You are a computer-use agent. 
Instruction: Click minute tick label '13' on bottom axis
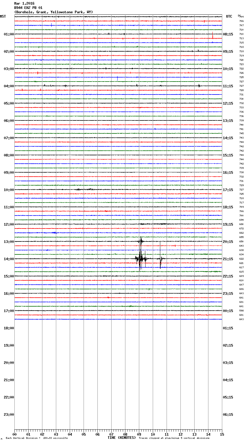[194, 434]
